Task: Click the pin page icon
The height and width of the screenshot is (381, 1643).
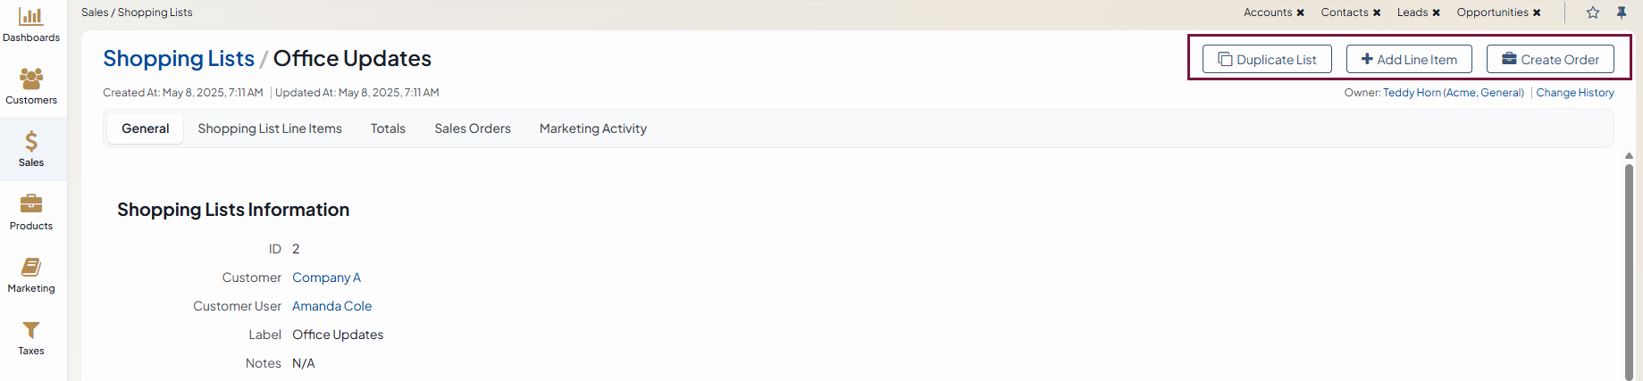Action: (1622, 12)
